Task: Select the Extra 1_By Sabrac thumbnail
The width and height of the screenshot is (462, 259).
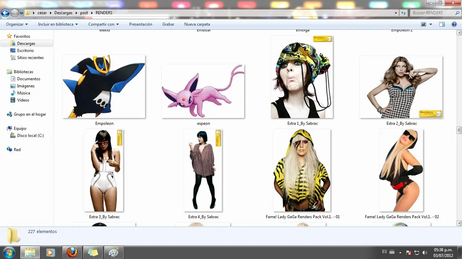Action: click(302, 77)
